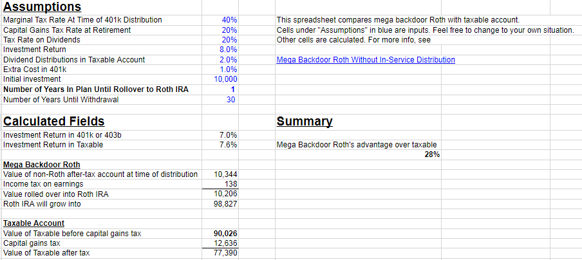Click the Calculated Fields heading cell
The height and width of the screenshot is (260, 582).
(54, 121)
